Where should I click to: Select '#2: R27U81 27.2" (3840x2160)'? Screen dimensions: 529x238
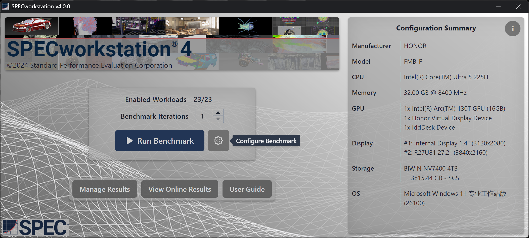click(x=446, y=152)
